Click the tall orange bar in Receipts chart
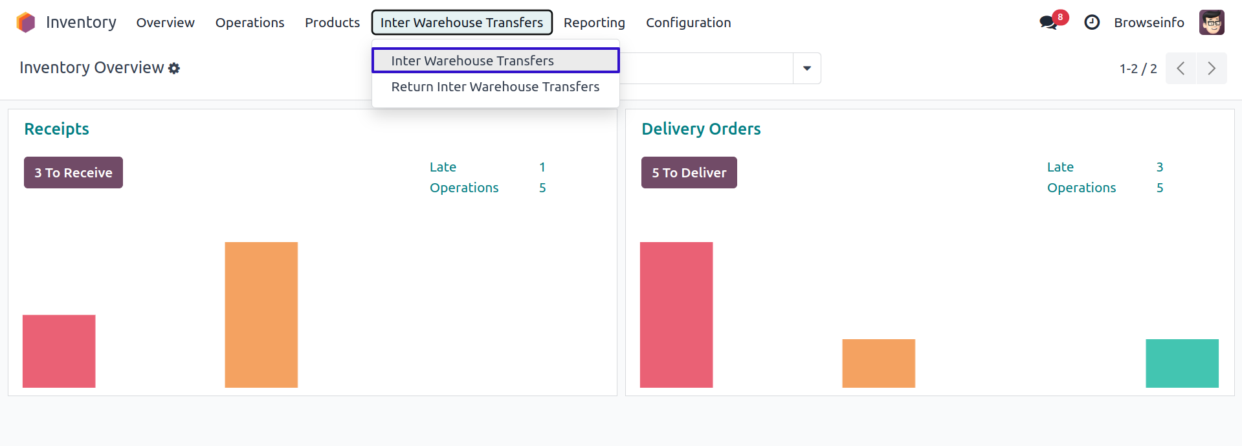The width and height of the screenshot is (1242, 446). tap(261, 315)
